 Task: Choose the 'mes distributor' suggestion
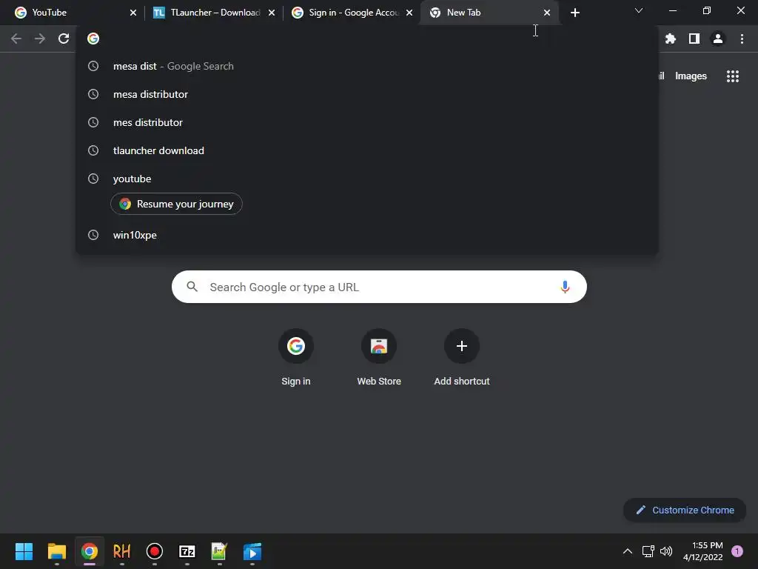(367, 122)
